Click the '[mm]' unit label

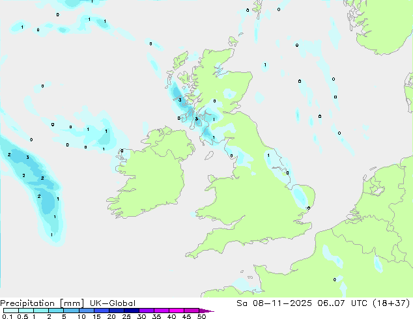[x=72, y=303]
